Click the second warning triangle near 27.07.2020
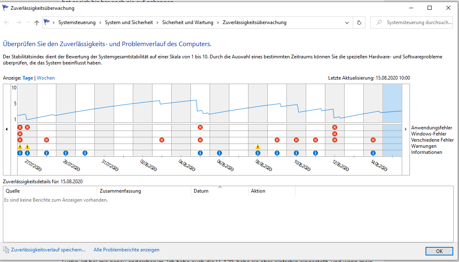 (x=27, y=147)
